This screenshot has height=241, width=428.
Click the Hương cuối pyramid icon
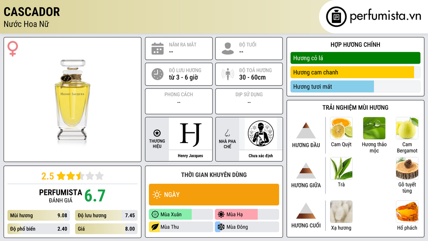click(x=306, y=211)
